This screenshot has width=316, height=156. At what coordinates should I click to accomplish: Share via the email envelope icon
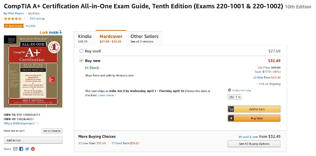tap(15, 149)
